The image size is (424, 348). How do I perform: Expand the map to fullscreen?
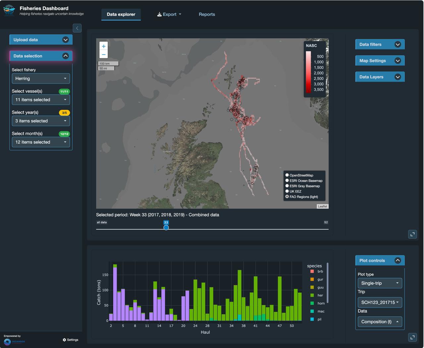click(412, 234)
